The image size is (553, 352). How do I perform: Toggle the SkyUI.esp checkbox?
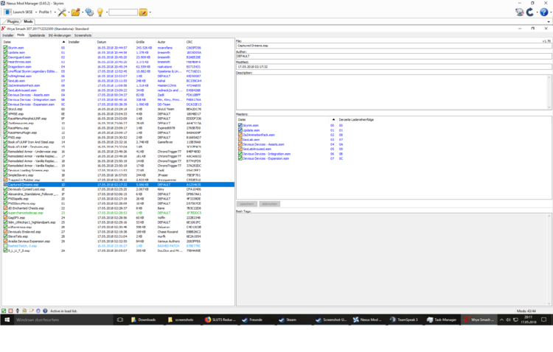coord(5,109)
